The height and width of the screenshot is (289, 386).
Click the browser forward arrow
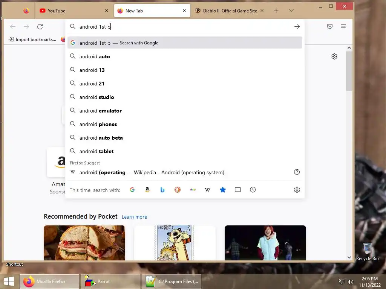[x=26, y=27]
